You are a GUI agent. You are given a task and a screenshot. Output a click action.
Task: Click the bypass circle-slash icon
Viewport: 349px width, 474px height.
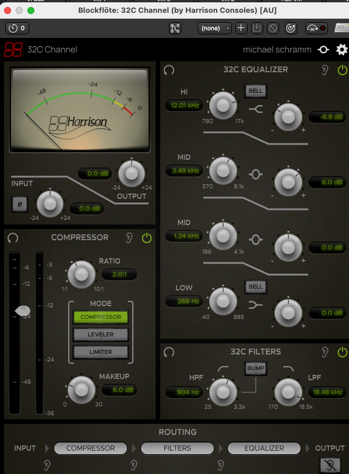point(273,28)
